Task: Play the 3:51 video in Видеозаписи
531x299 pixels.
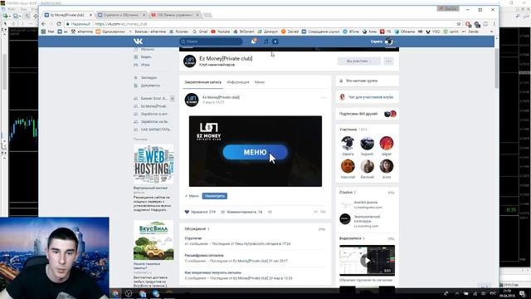Action: 367,260
